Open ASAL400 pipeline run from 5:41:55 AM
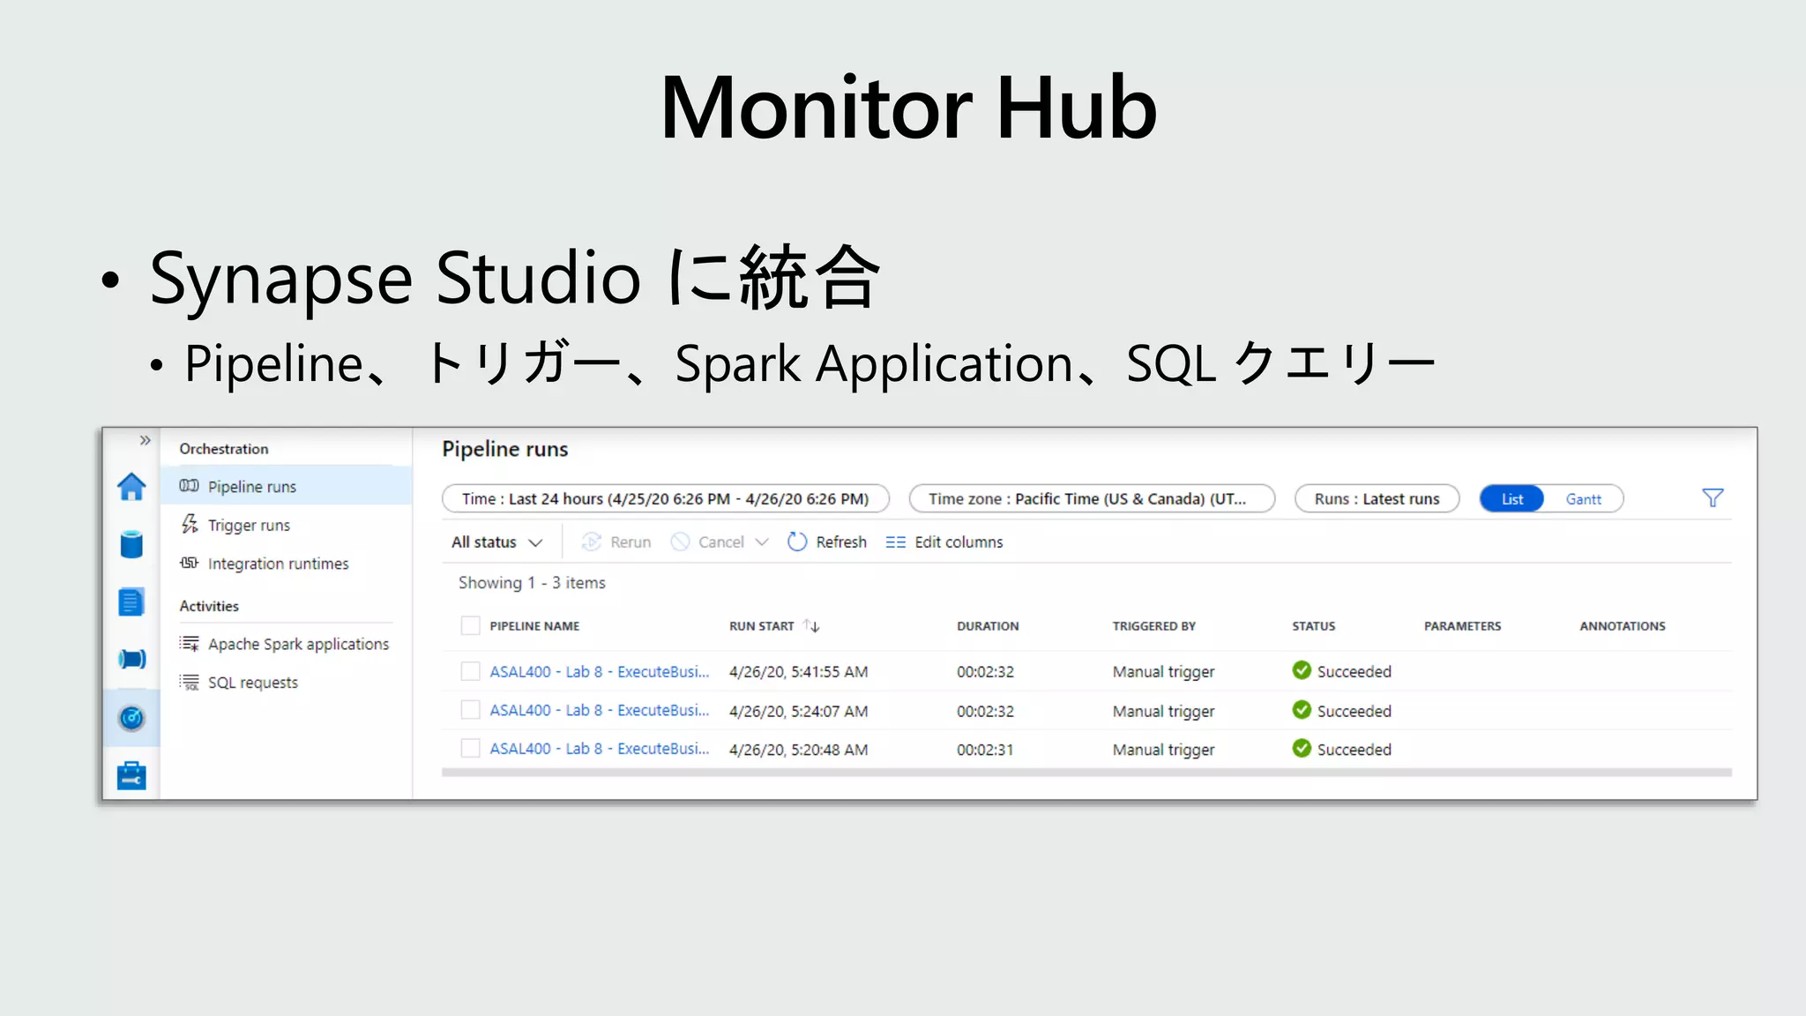 pos(600,672)
